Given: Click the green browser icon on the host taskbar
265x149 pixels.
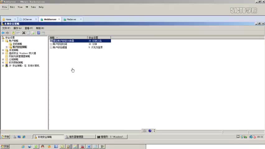Looking at the screenshot, I should click(x=36, y=147).
